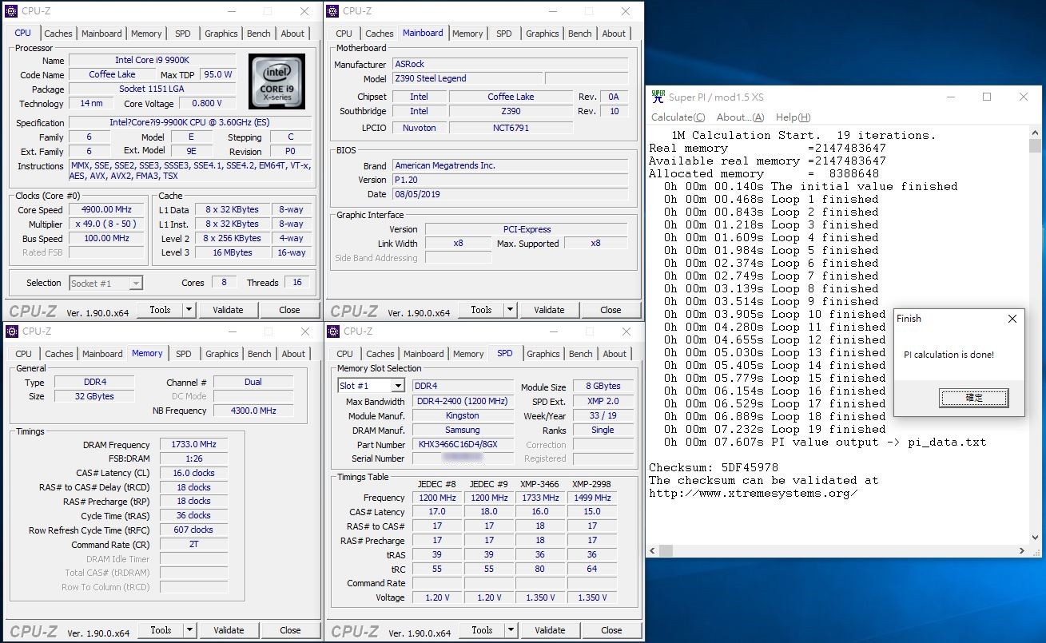Viewport: 1046px width, 643px height.
Task: Switch to the Caches tab in the CPU window
Action: [58, 34]
